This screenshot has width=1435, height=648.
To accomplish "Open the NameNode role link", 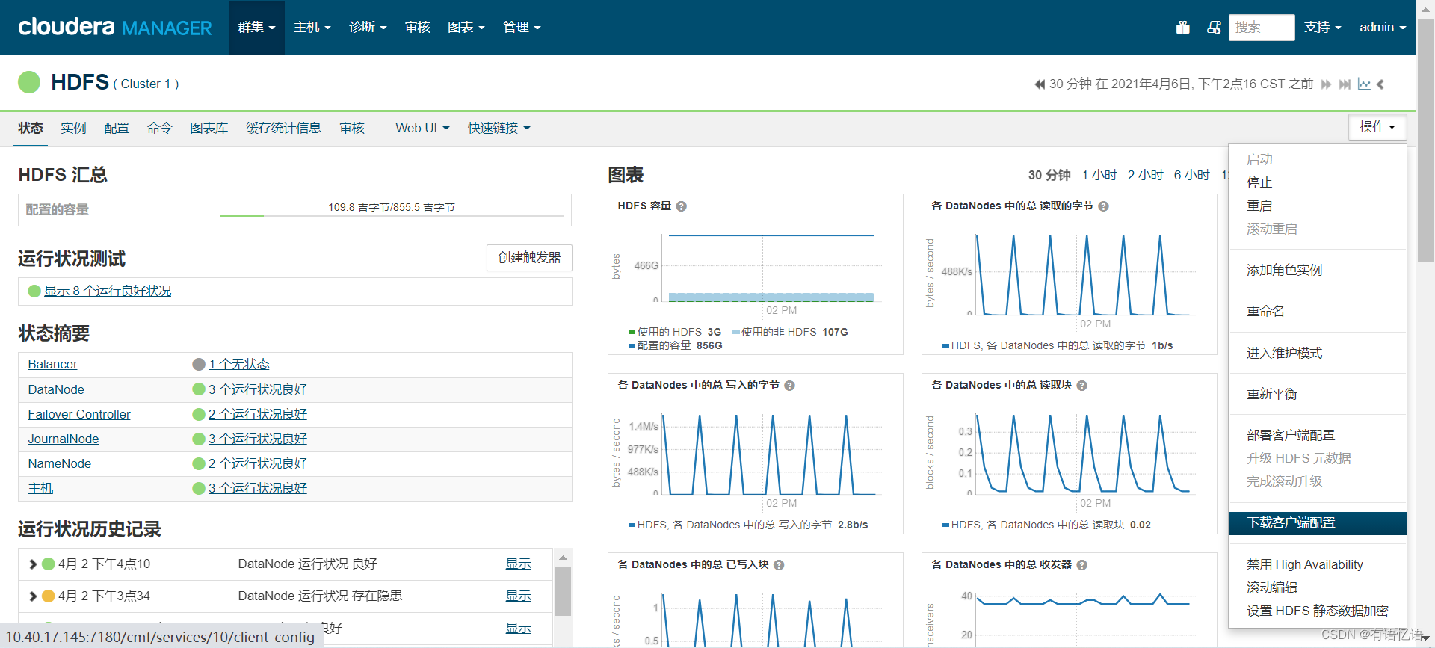I will (x=60, y=463).
